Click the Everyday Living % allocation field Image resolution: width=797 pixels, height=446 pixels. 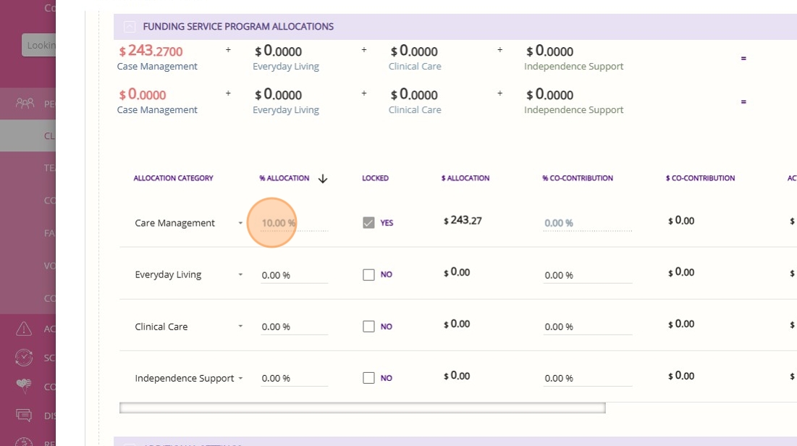294,275
